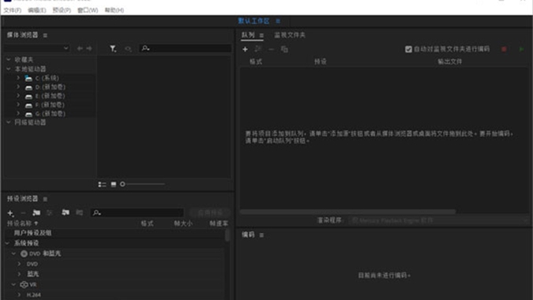Open the 媒体浏览器 panel menu
The height and width of the screenshot is (300, 533).
45,36
